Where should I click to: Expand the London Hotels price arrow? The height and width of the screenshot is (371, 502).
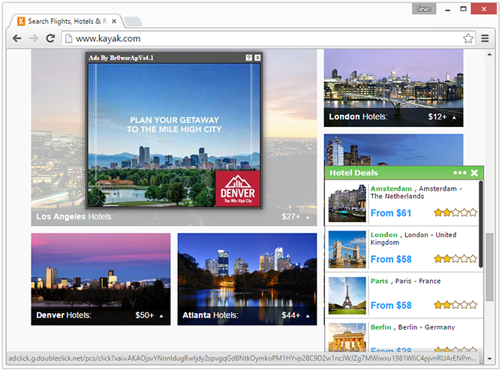point(455,117)
